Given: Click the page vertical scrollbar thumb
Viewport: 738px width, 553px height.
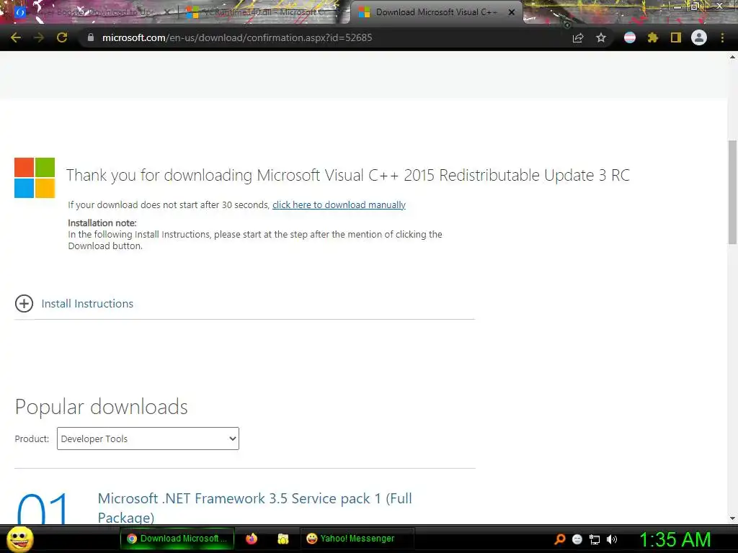Looking at the screenshot, I should [x=732, y=192].
